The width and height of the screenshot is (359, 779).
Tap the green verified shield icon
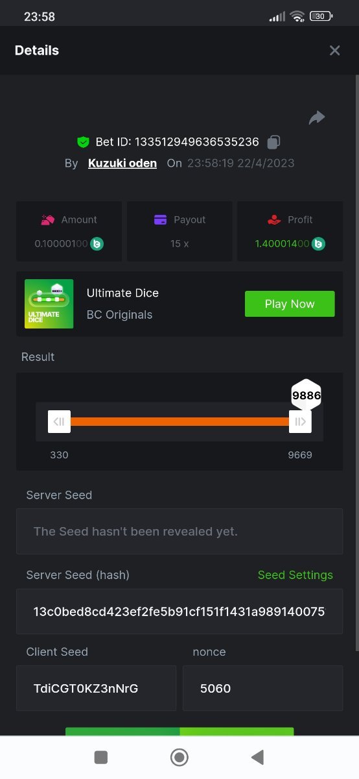[x=83, y=142]
